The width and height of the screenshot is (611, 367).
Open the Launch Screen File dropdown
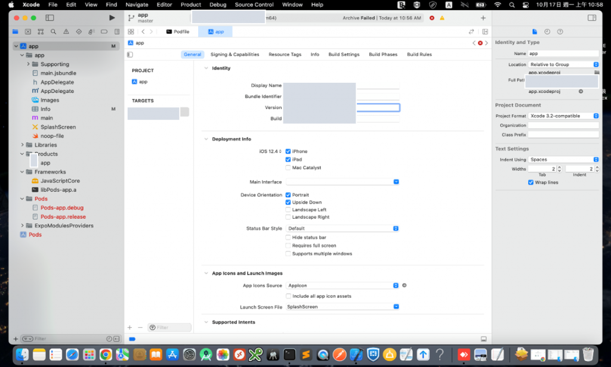(342, 307)
